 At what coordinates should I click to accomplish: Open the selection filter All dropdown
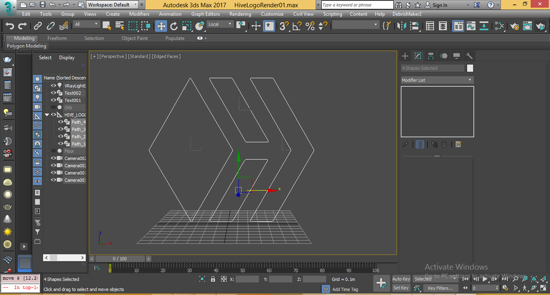click(x=86, y=24)
